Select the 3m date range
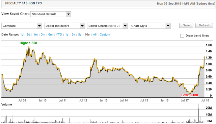The height and width of the screenshot is (124, 216). [43, 34]
